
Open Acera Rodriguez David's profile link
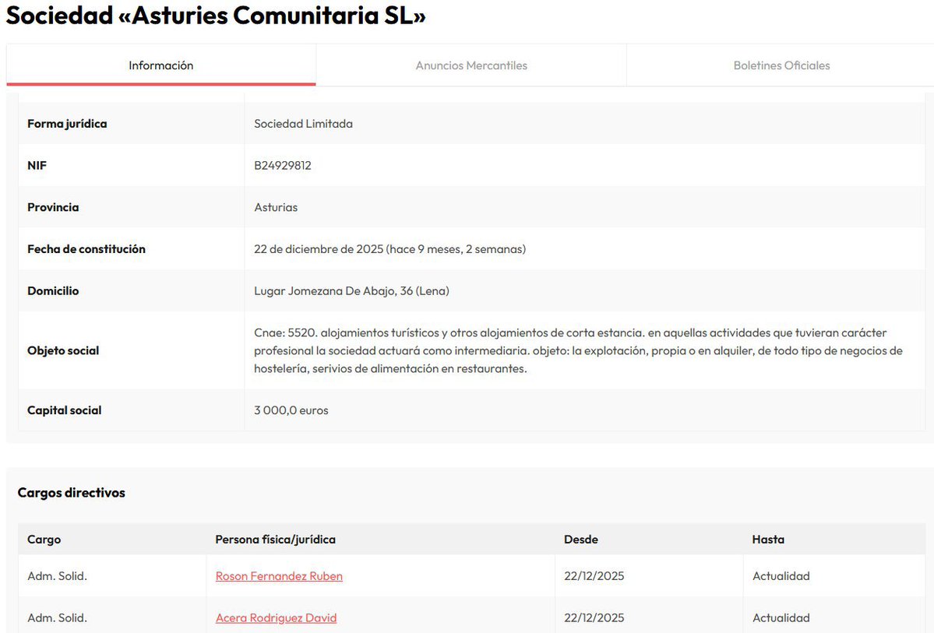tap(276, 617)
